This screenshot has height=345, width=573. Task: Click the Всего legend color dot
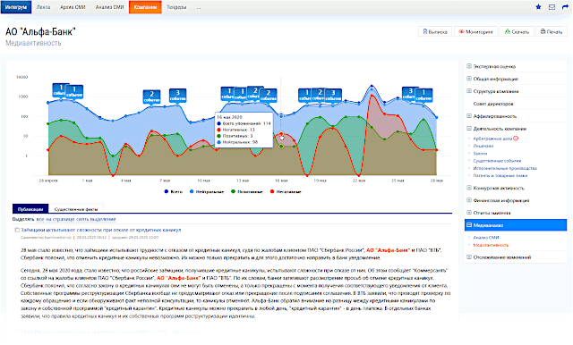tap(167, 191)
